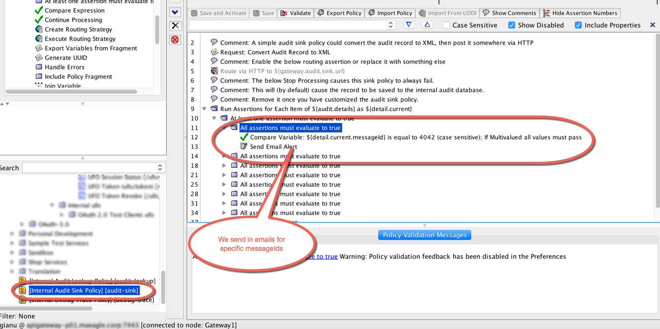Collapse the Run Assertions for Each Item node

[204, 109]
